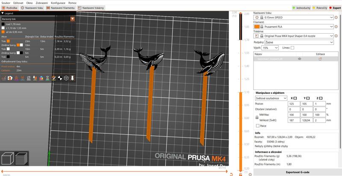
Task: Click Y axis mirror icon
Action: (x=308, y=98)
